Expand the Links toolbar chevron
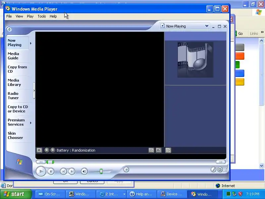Screen dimensions: 265x199 pyautogui.click(x=262, y=32)
